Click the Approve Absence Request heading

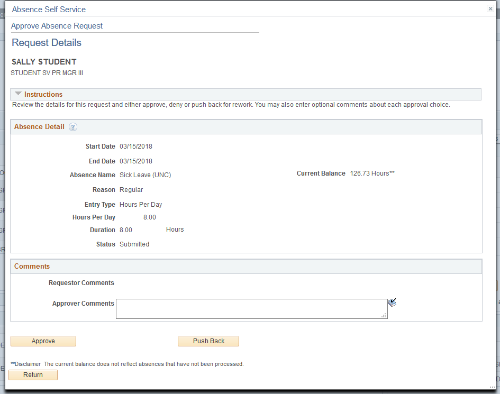click(57, 26)
